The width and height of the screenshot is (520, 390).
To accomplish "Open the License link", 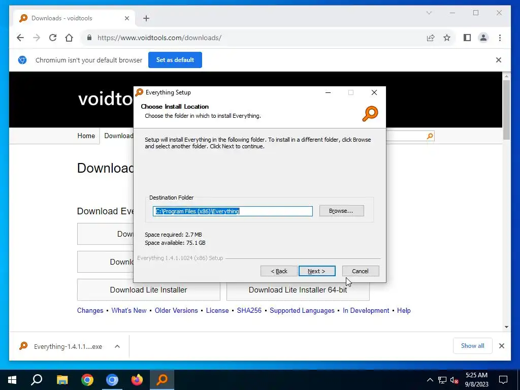I will pyautogui.click(x=217, y=310).
